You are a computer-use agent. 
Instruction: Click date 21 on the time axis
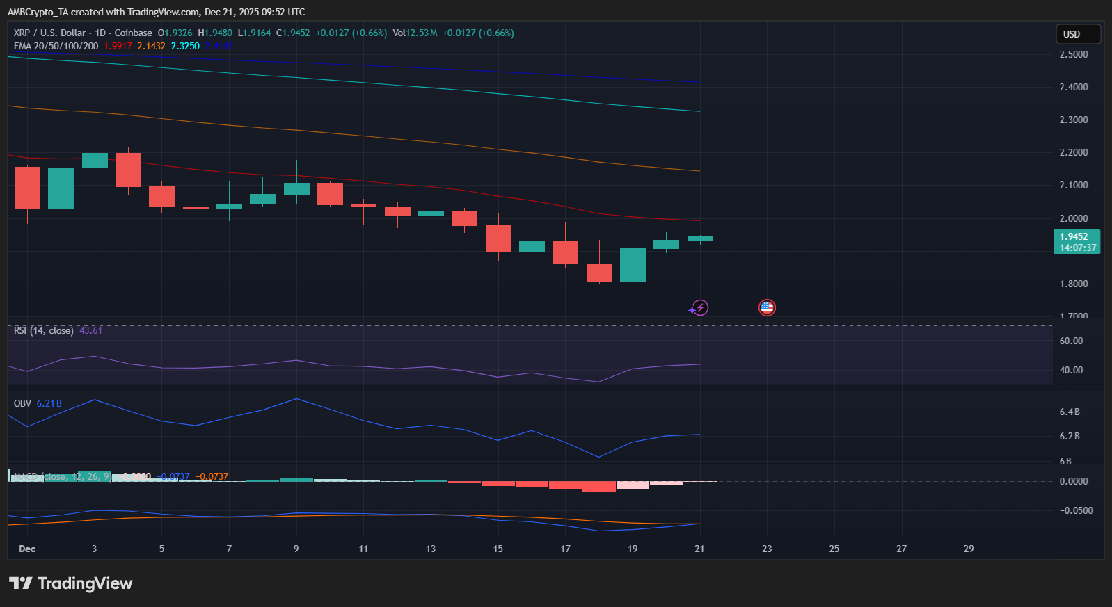[x=699, y=549]
